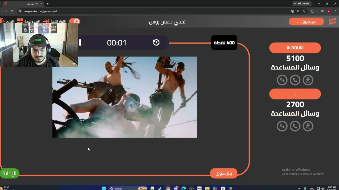Open the Chrome extensions puzzle icon
The height and width of the screenshot is (190, 339).
313,11
